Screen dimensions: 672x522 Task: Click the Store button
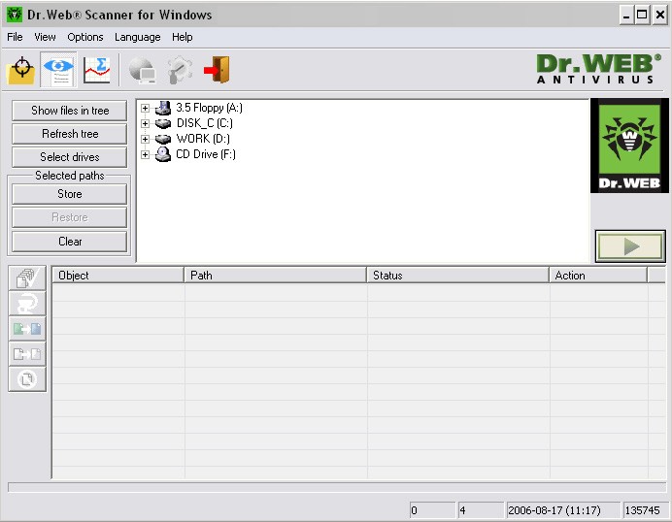coord(69,194)
